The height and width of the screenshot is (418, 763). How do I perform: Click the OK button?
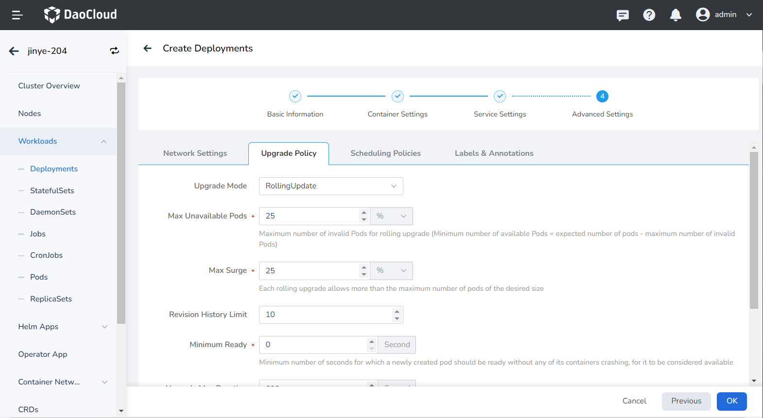[x=731, y=401]
